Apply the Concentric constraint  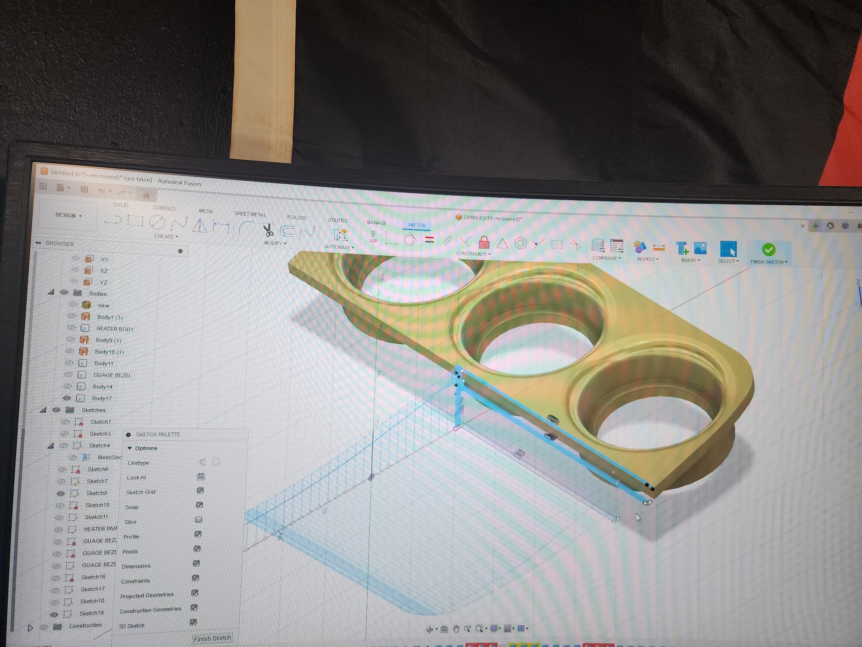[x=521, y=244]
